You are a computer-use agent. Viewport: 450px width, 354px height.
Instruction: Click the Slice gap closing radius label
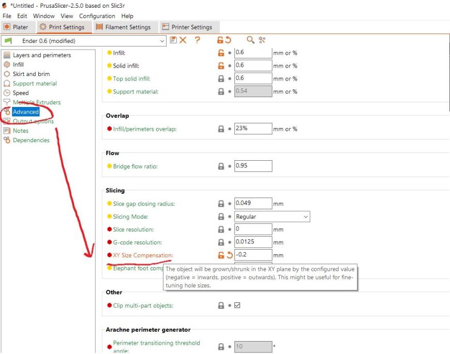[144, 204]
